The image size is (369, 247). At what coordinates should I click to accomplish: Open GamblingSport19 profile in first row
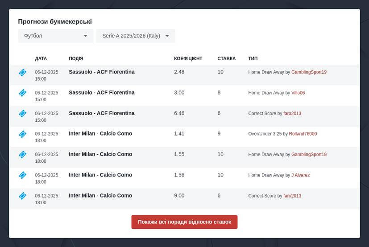coord(309,72)
